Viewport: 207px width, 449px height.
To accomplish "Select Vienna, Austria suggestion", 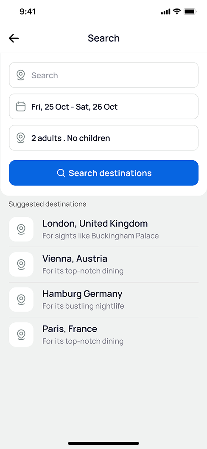I will (103, 264).
